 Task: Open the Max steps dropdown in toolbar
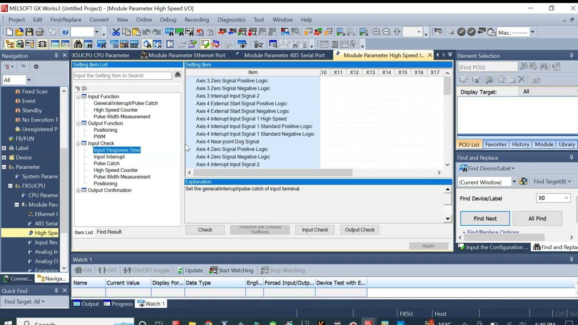pos(532,32)
